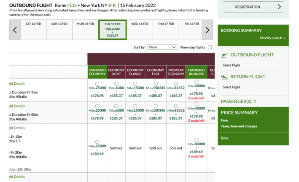Select second flight Premium Economy Miles86552 radio
This screenshot has height=182, width=299.
[x=176, y=106]
